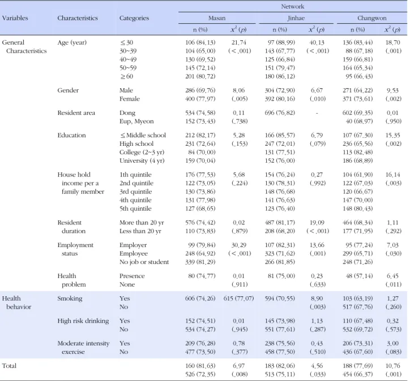Select the chi-square value '15.35'

pos(393,135)
